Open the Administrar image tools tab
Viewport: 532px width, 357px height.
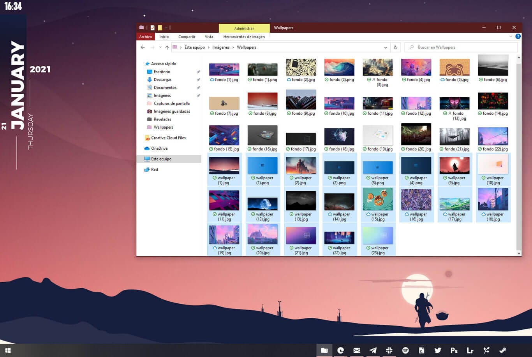pyautogui.click(x=244, y=28)
